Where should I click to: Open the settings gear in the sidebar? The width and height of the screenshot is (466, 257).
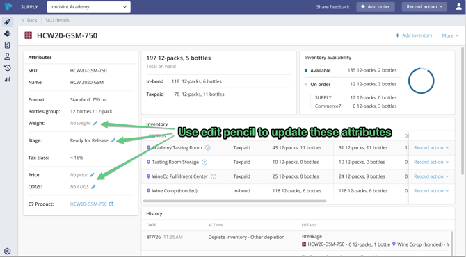click(x=8, y=251)
